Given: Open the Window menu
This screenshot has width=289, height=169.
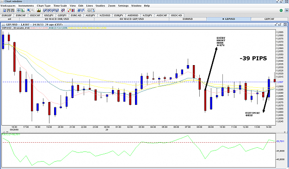Looking at the screenshot, I should click(x=136, y=6).
